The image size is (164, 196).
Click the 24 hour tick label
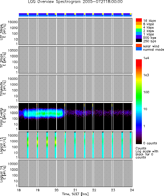(132, 190)
